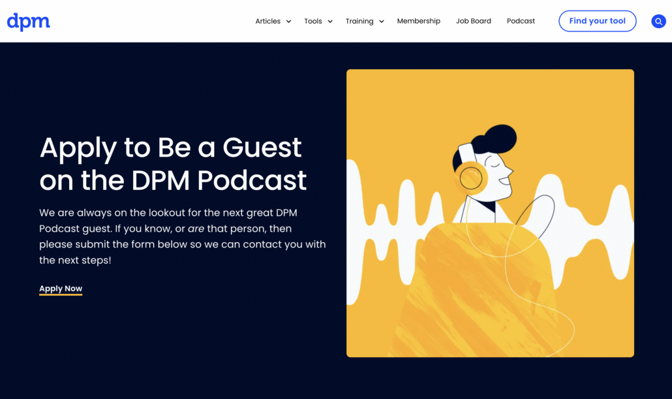Expand the Articles dropdown chevron
The image size is (672, 399).
[x=288, y=22]
